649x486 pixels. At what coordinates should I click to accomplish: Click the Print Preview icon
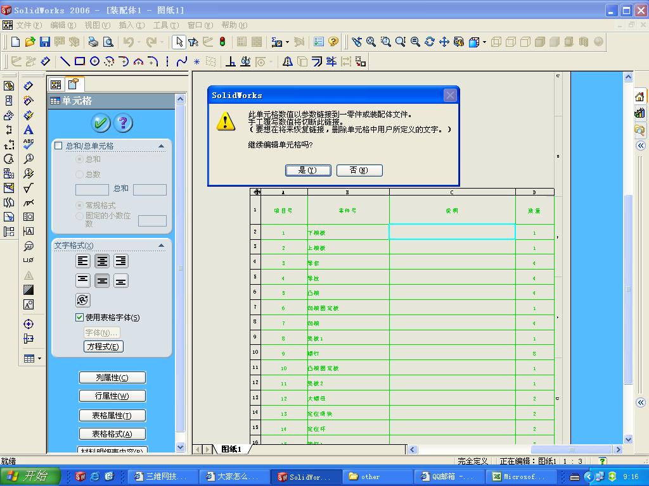[108, 42]
